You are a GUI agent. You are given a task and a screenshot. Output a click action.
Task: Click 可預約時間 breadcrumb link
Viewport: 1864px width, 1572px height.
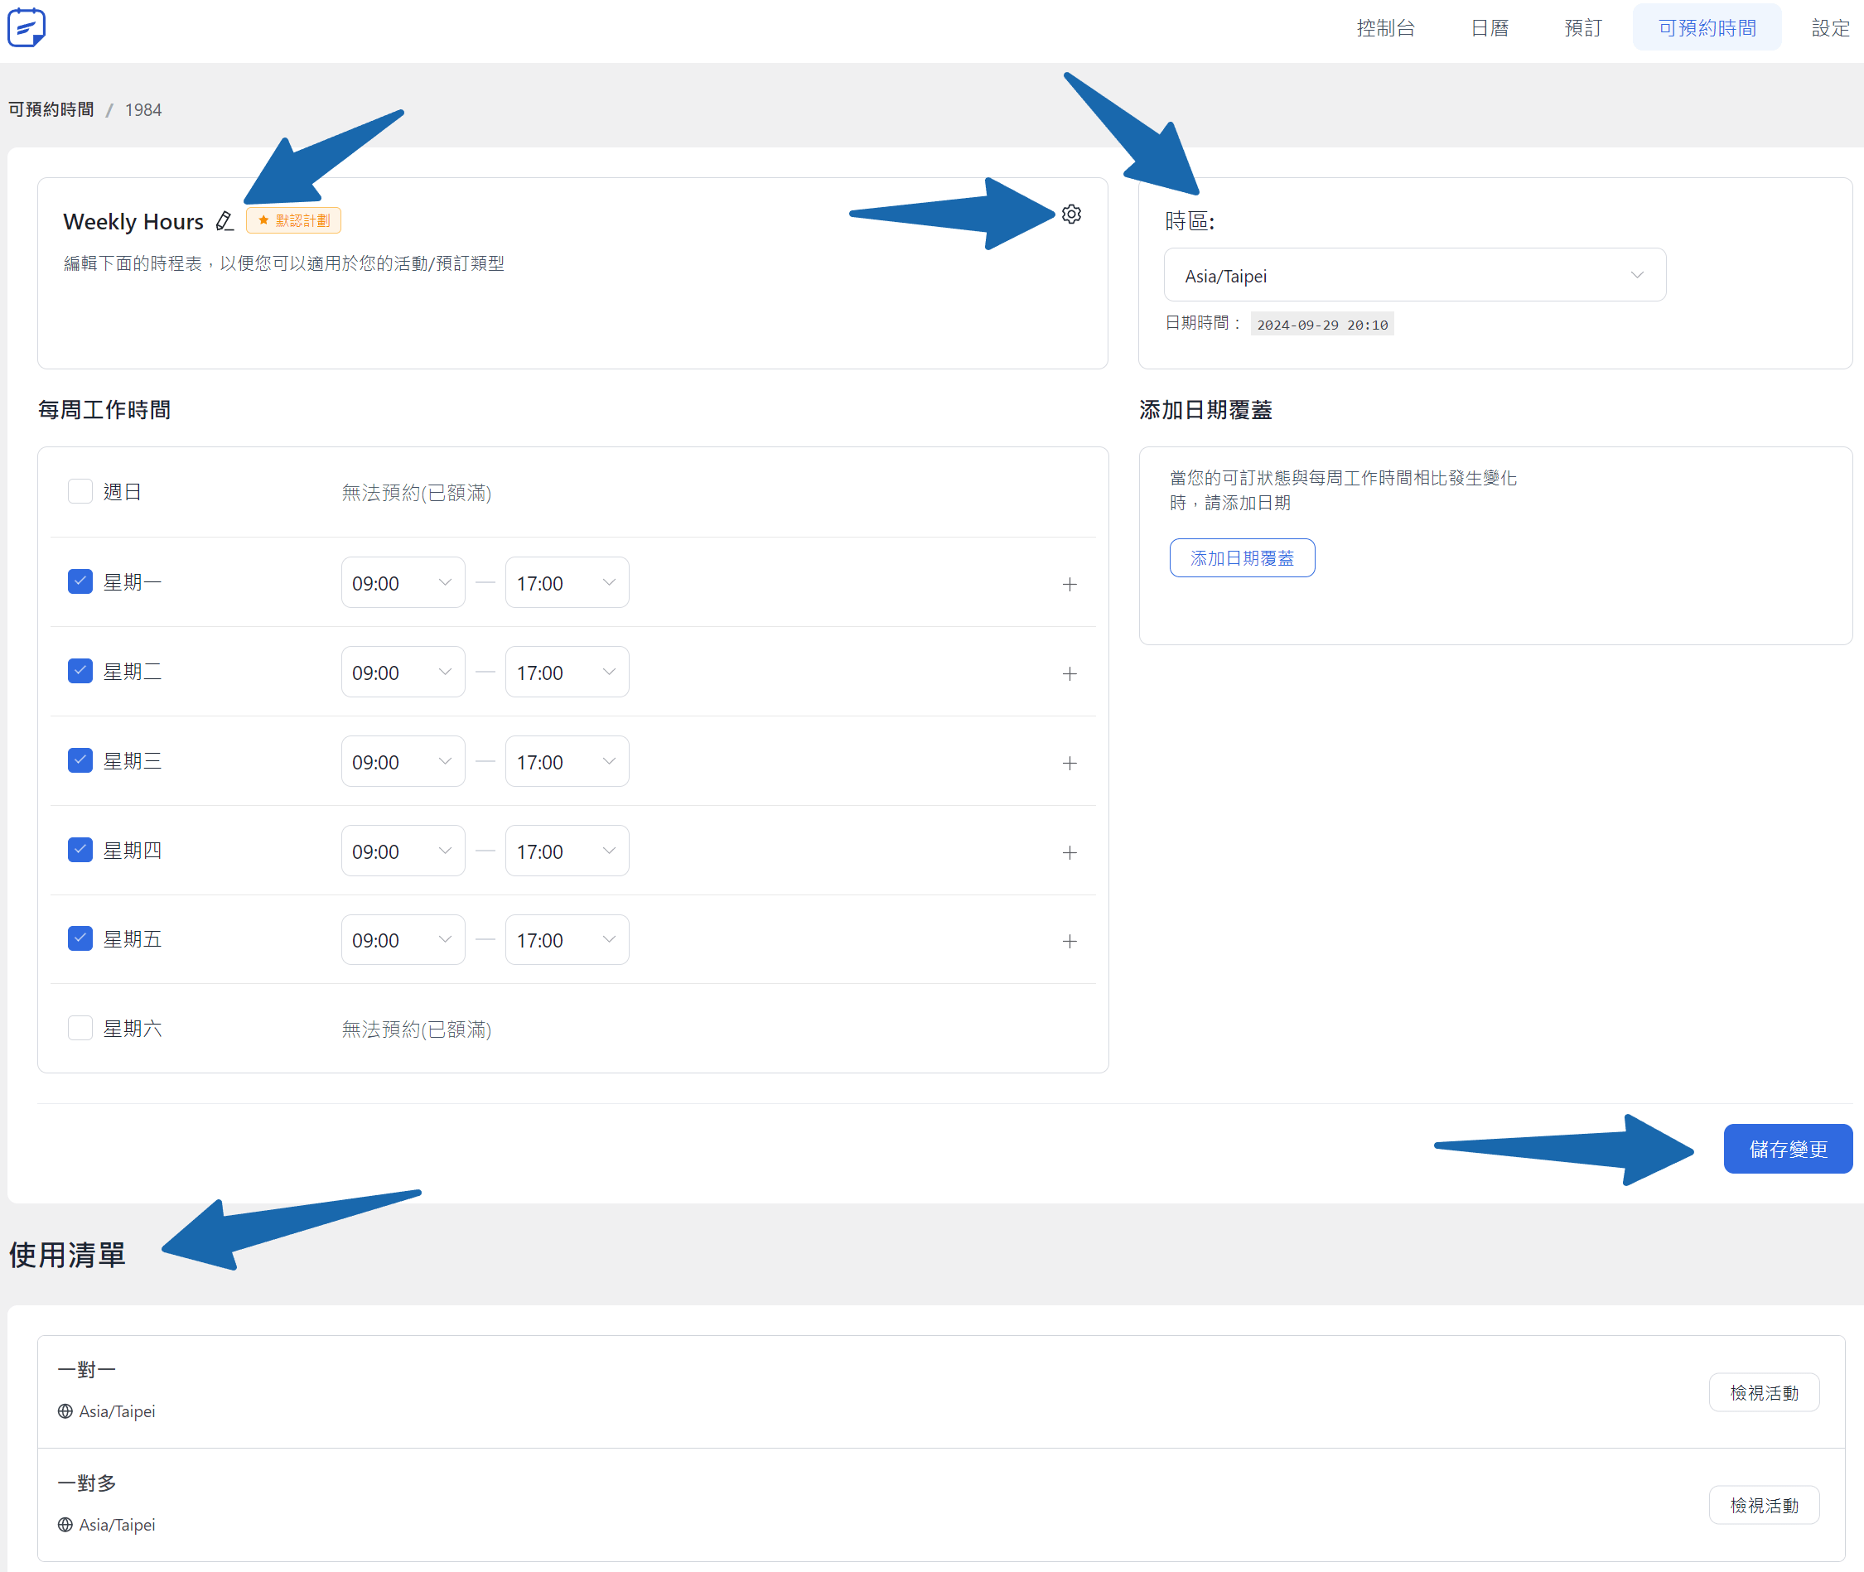coord(51,109)
